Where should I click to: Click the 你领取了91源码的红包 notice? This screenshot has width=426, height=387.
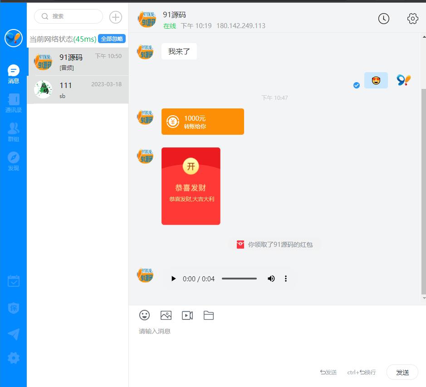tap(274, 245)
